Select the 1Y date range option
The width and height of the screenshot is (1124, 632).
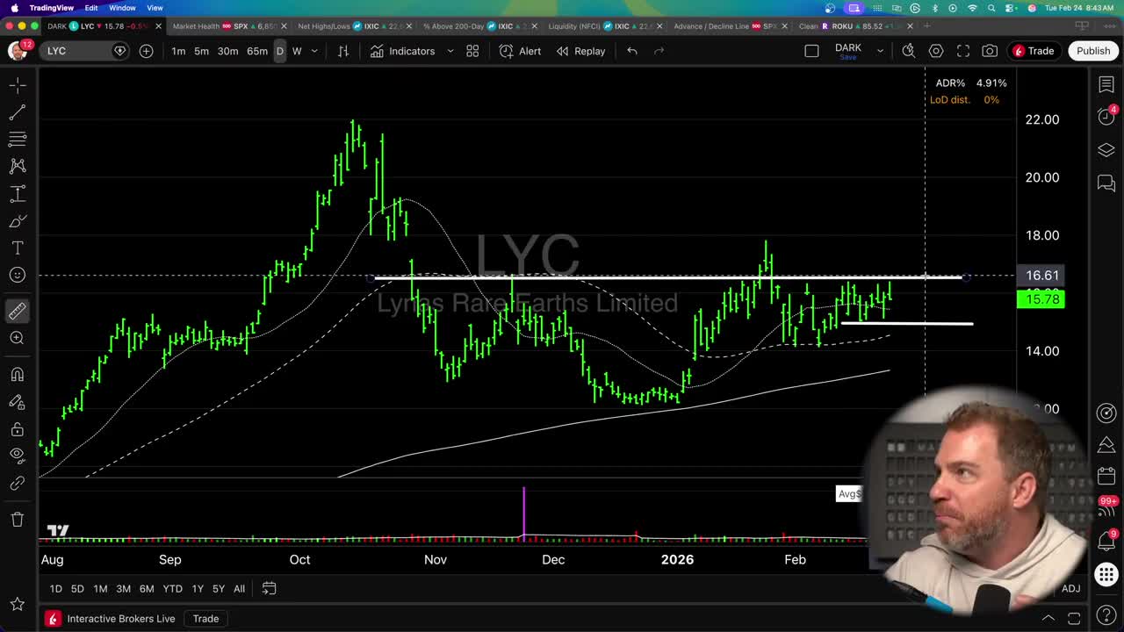click(x=197, y=588)
